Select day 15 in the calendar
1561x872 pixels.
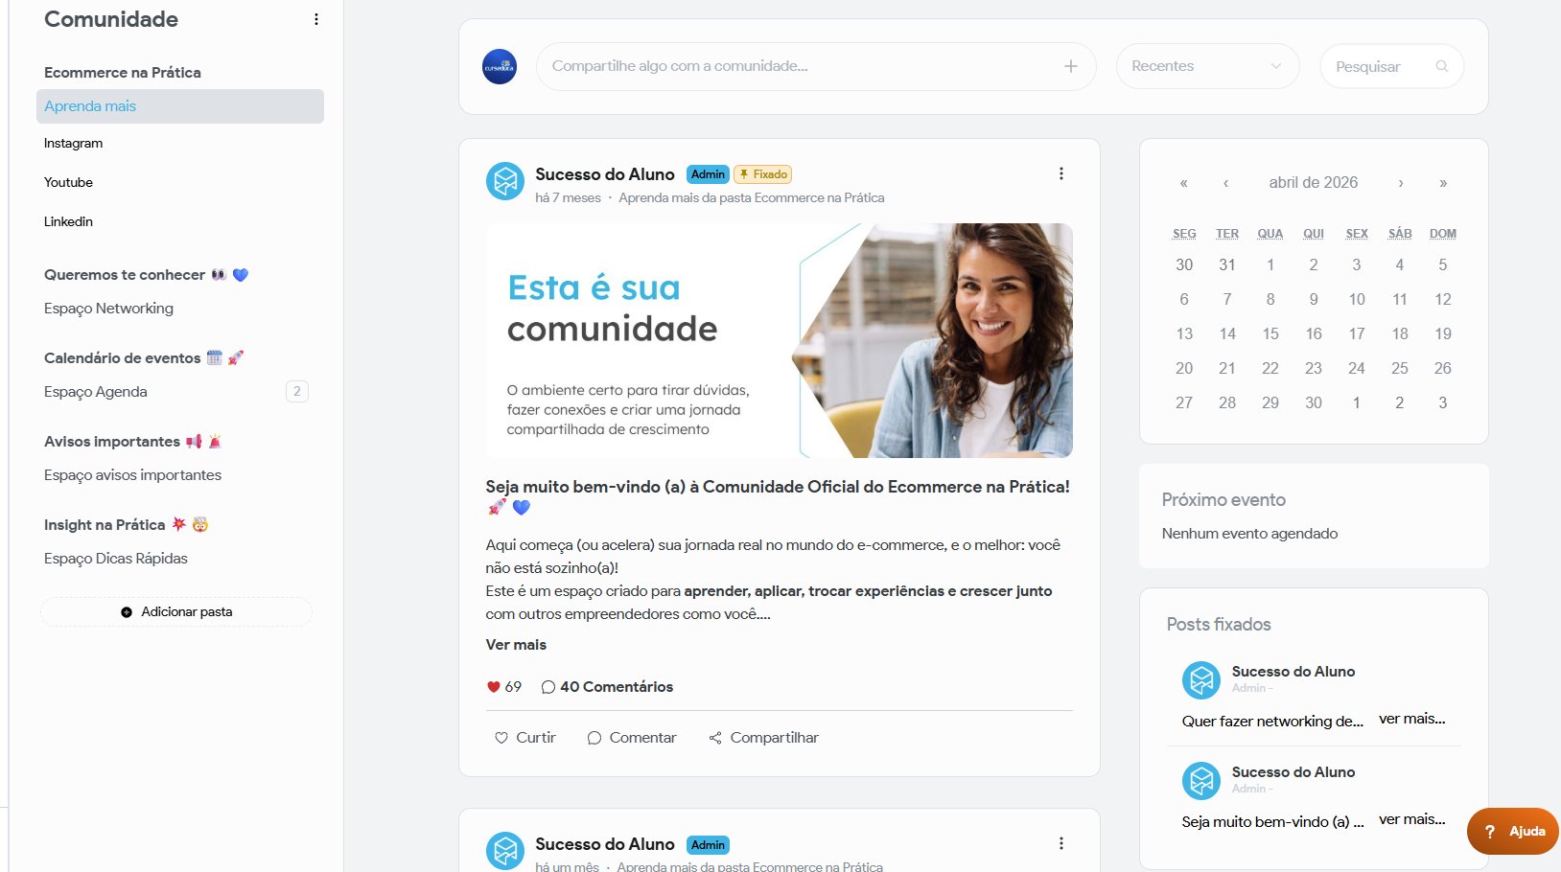click(x=1270, y=333)
